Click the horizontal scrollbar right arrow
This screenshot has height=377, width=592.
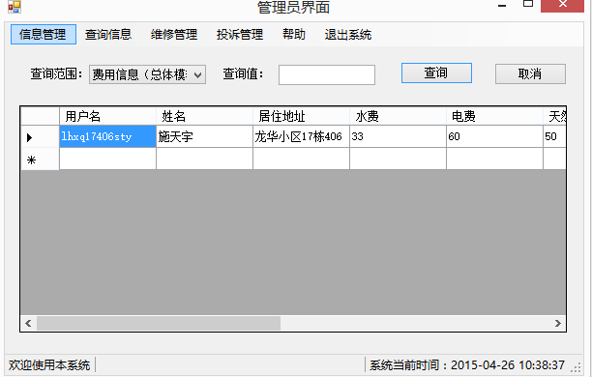558,323
